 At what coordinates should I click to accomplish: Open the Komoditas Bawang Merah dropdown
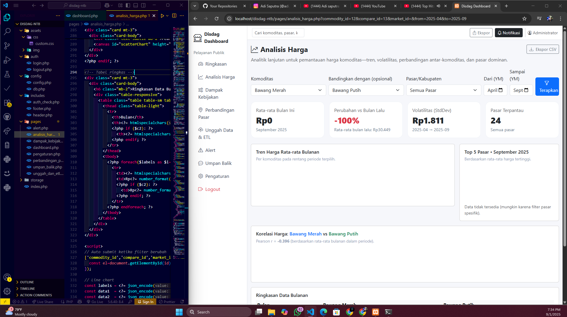[288, 90]
